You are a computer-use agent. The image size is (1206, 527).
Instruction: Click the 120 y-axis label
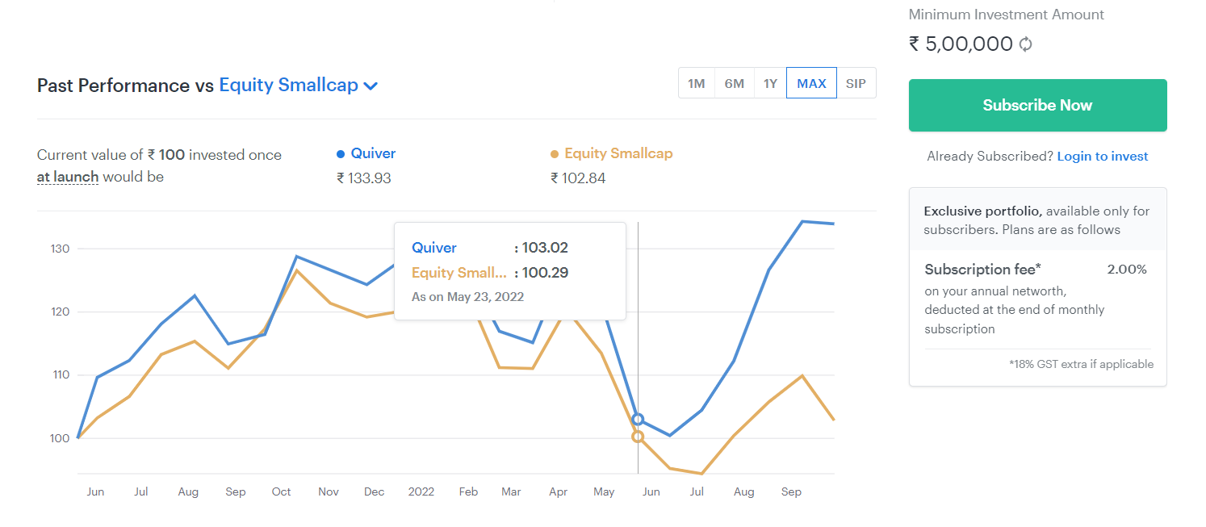pos(61,312)
